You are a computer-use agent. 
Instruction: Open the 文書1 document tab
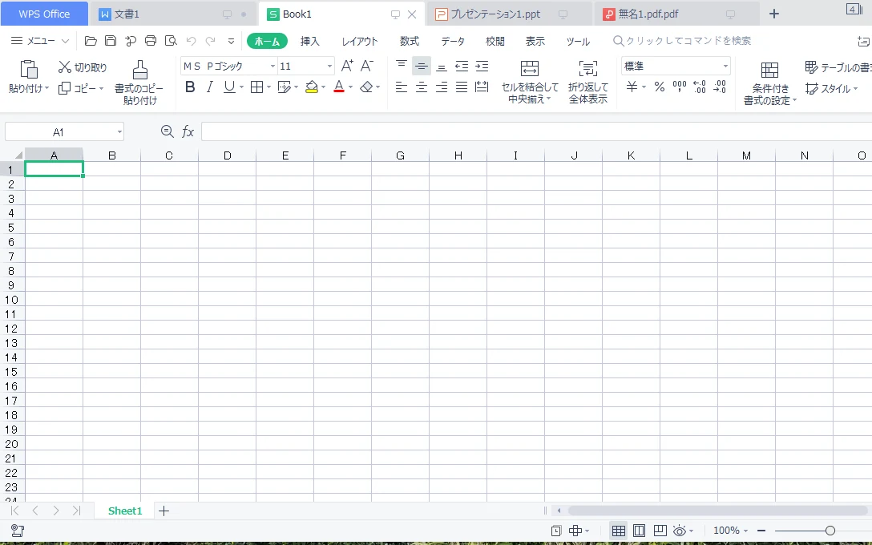click(x=172, y=14)
